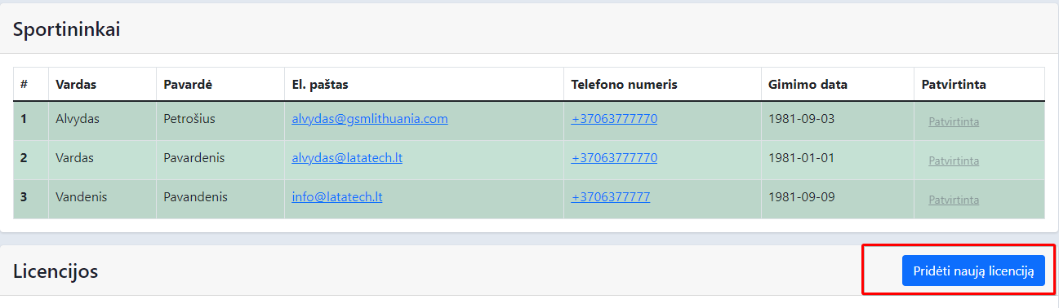Select the Gimimo data column header
This screenshot has height=308, width=1059.
pos(808,85)
